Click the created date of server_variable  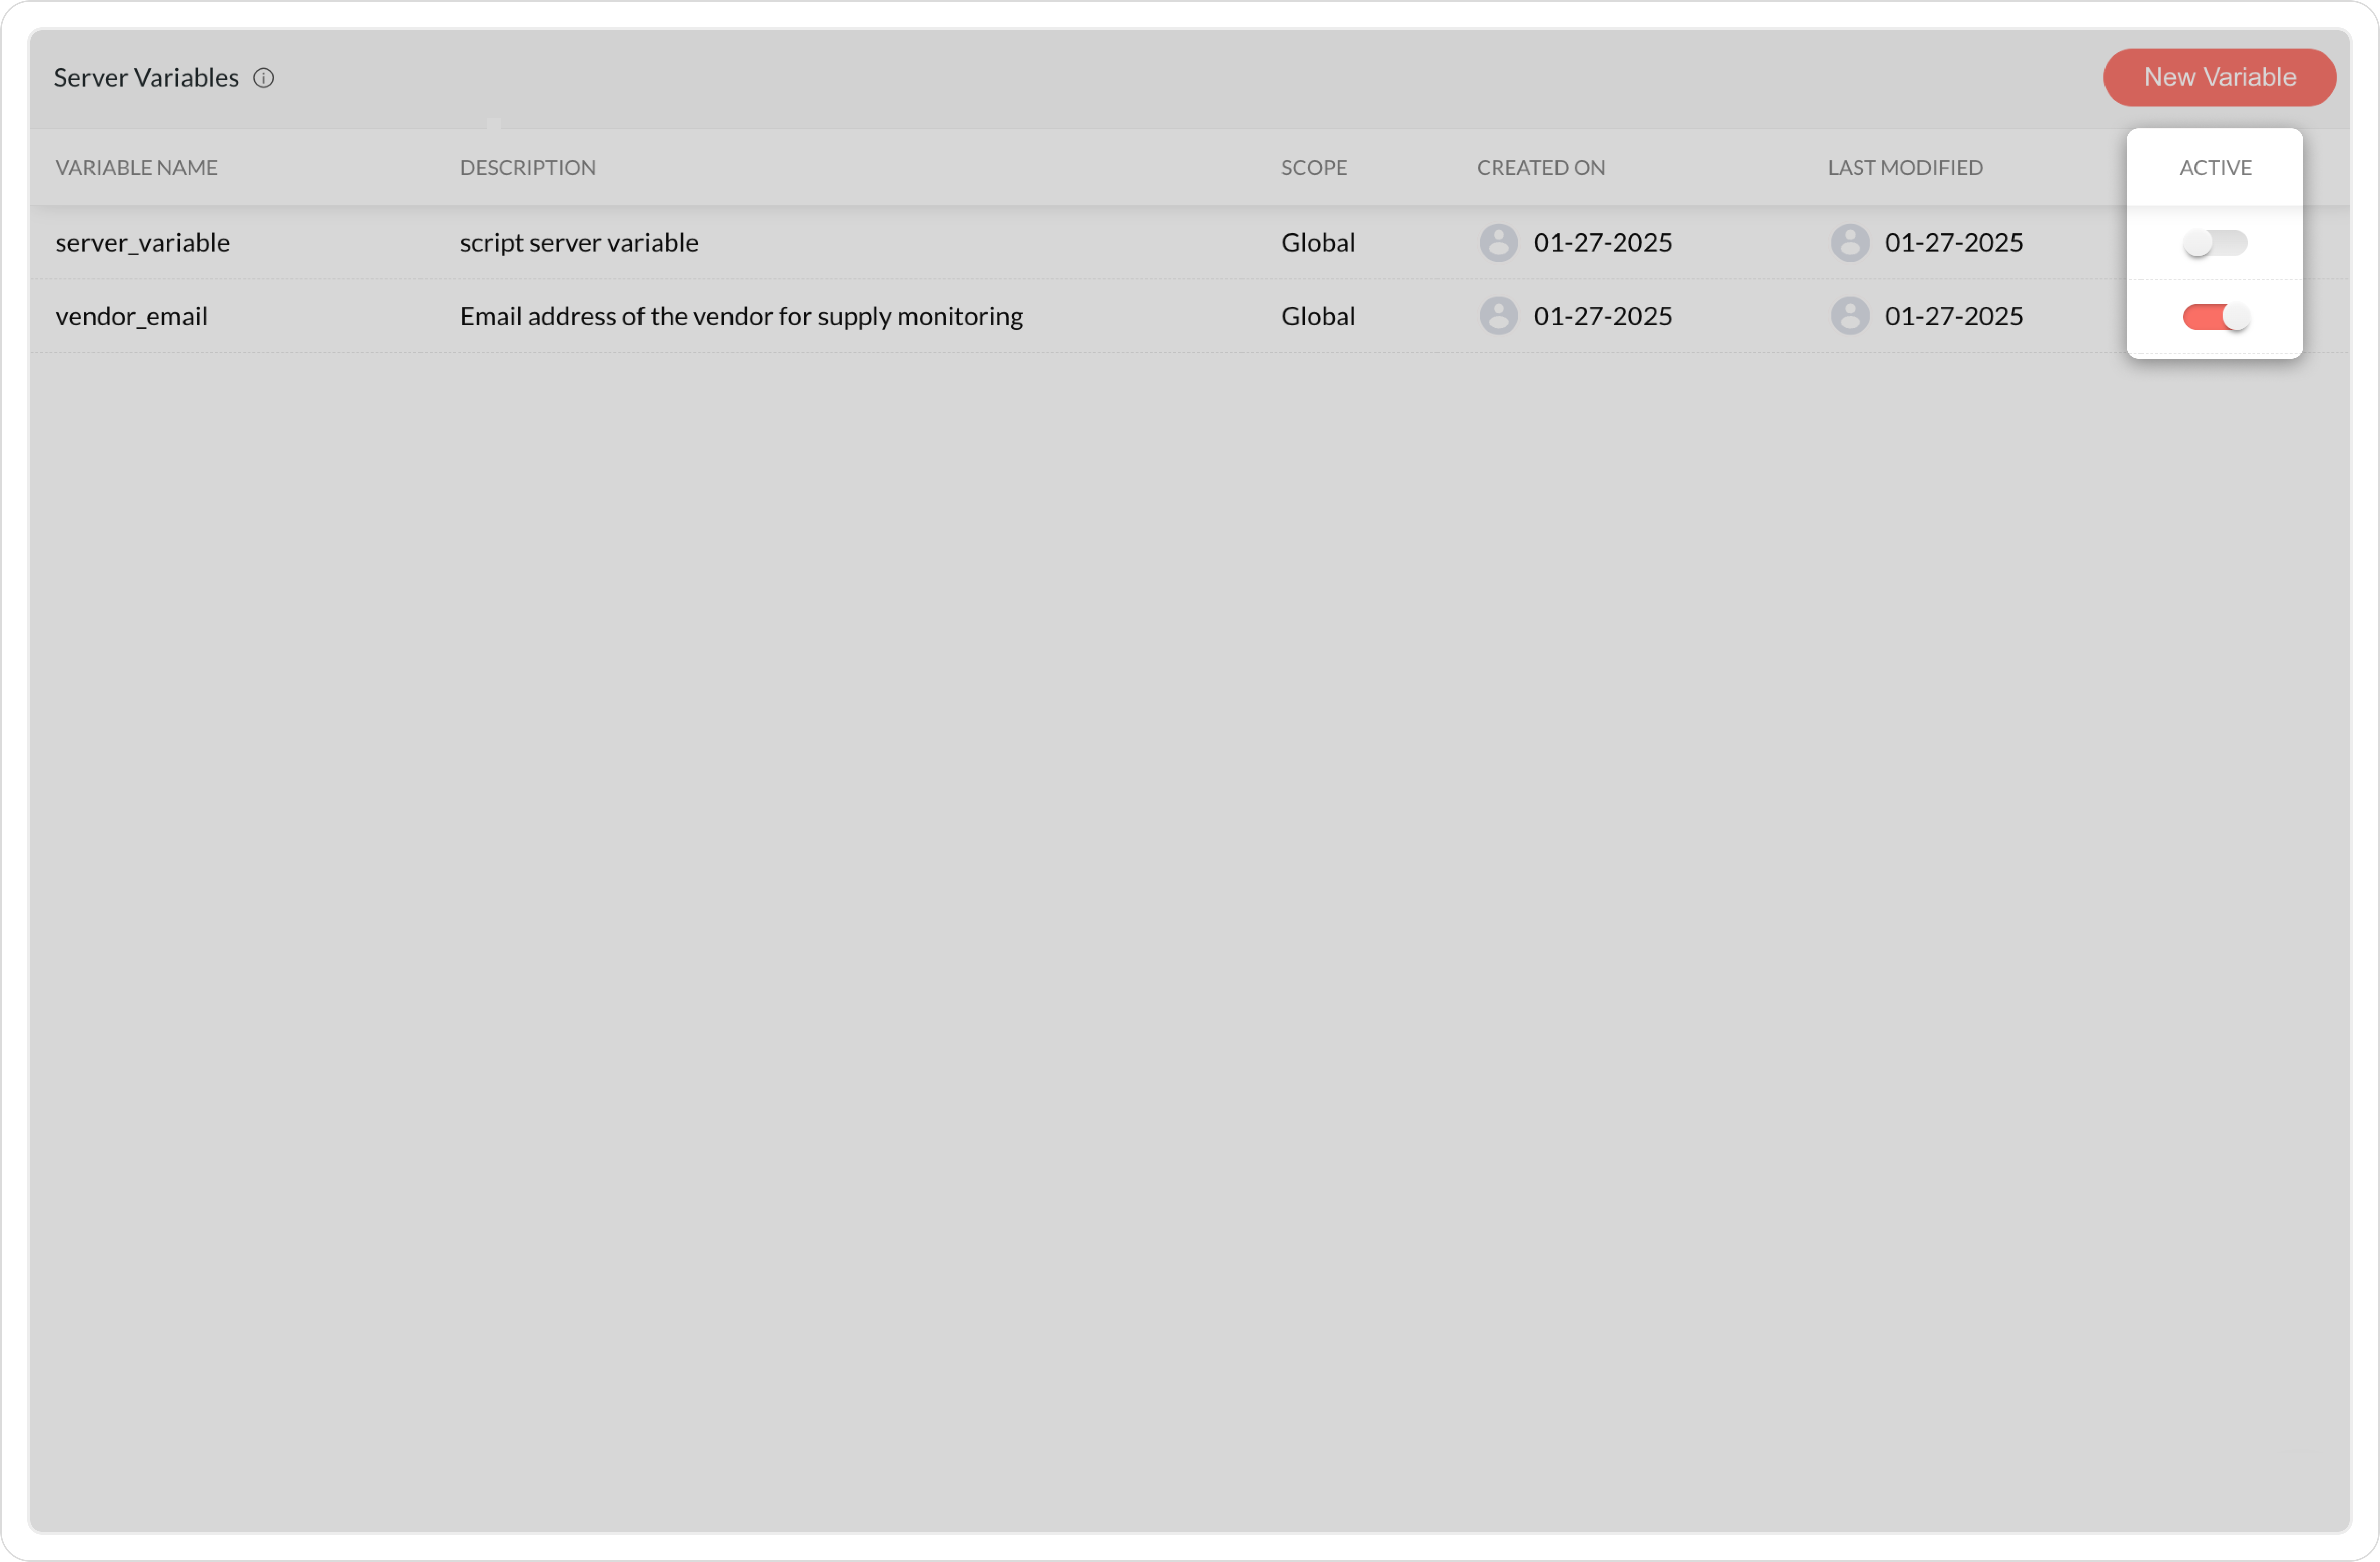[1602, 243]
